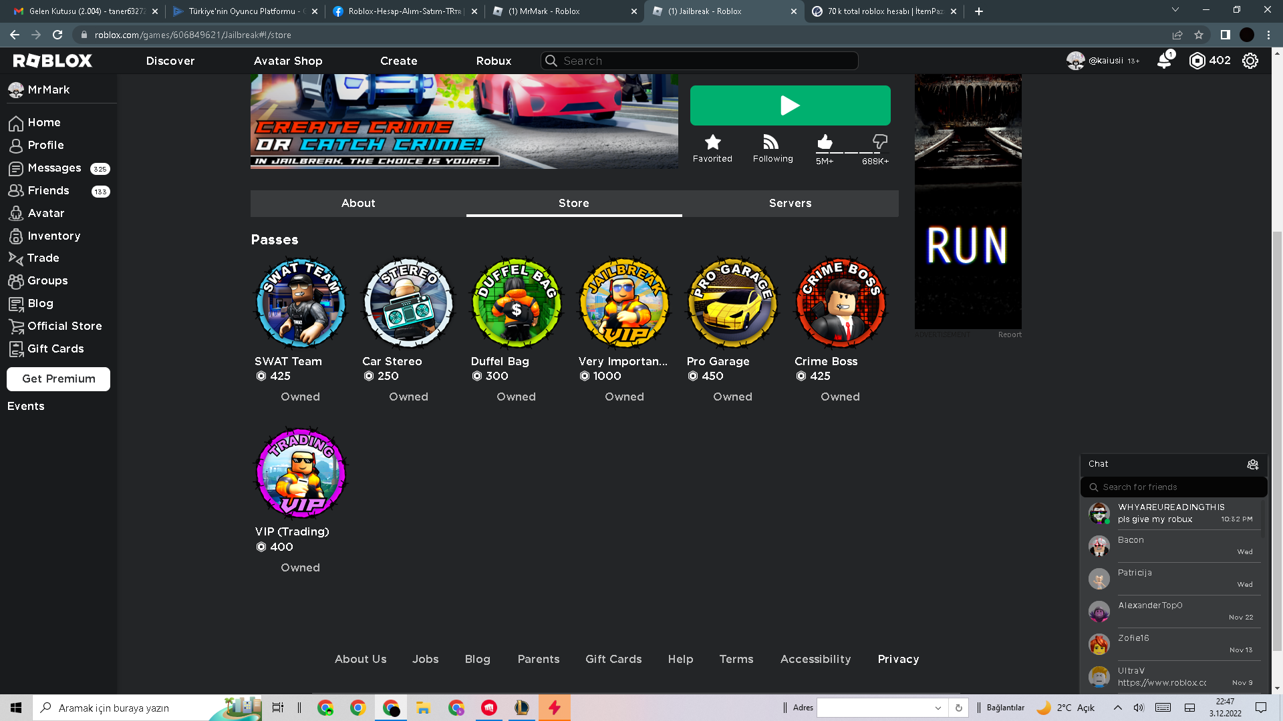Open chat with AlexanderTop0

[x=1173, y=612]
